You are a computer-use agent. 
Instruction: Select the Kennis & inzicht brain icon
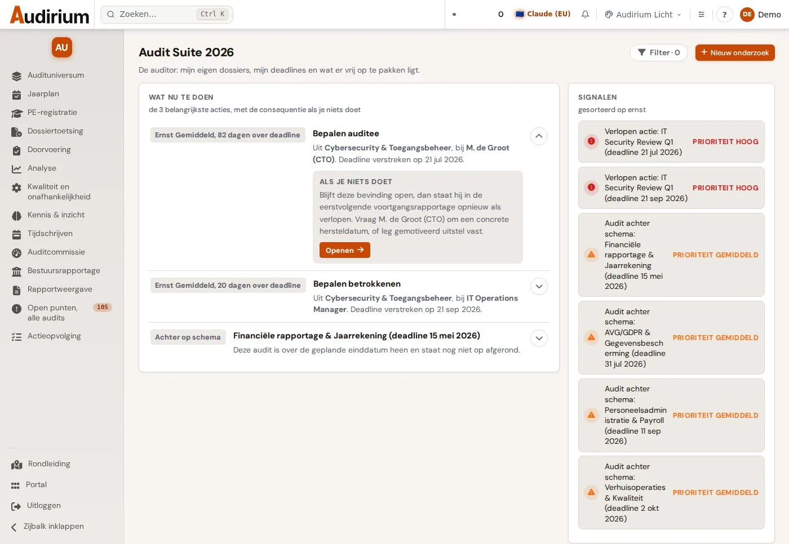click(x=17, y=215)
